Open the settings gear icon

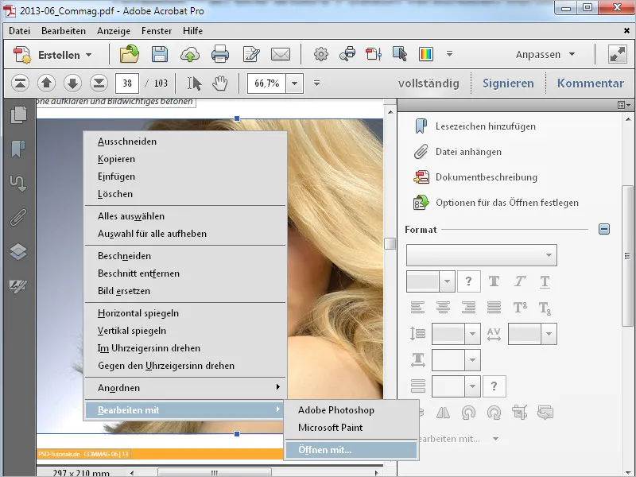pyautogui.click(x=321, y=54)
